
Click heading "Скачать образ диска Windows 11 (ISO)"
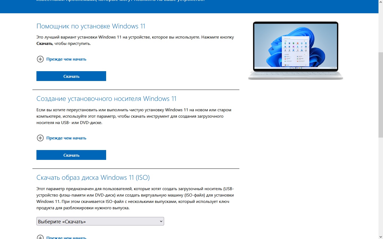tap(93, 178)
